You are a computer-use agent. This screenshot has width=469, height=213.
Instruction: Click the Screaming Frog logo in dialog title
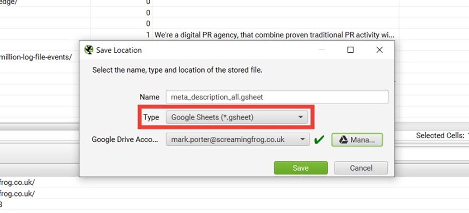click(x=89, y=50)
